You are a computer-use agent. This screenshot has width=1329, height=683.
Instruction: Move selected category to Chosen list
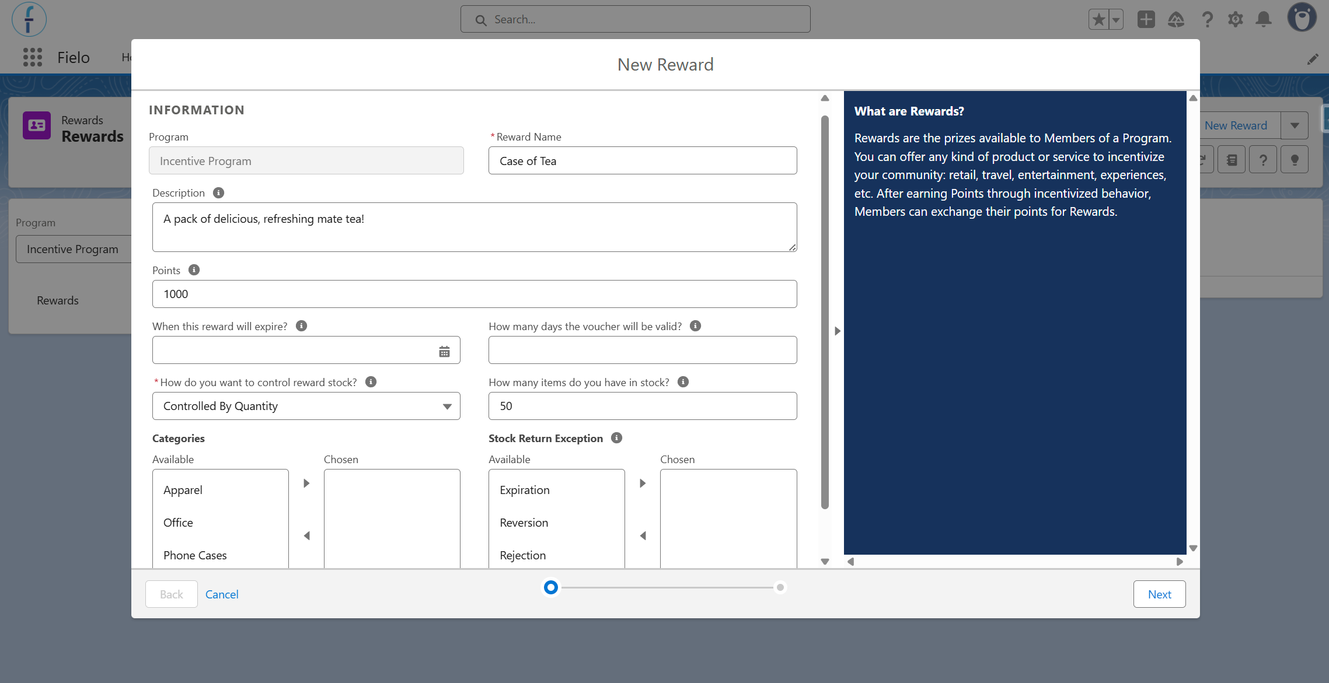coord(306,483)
